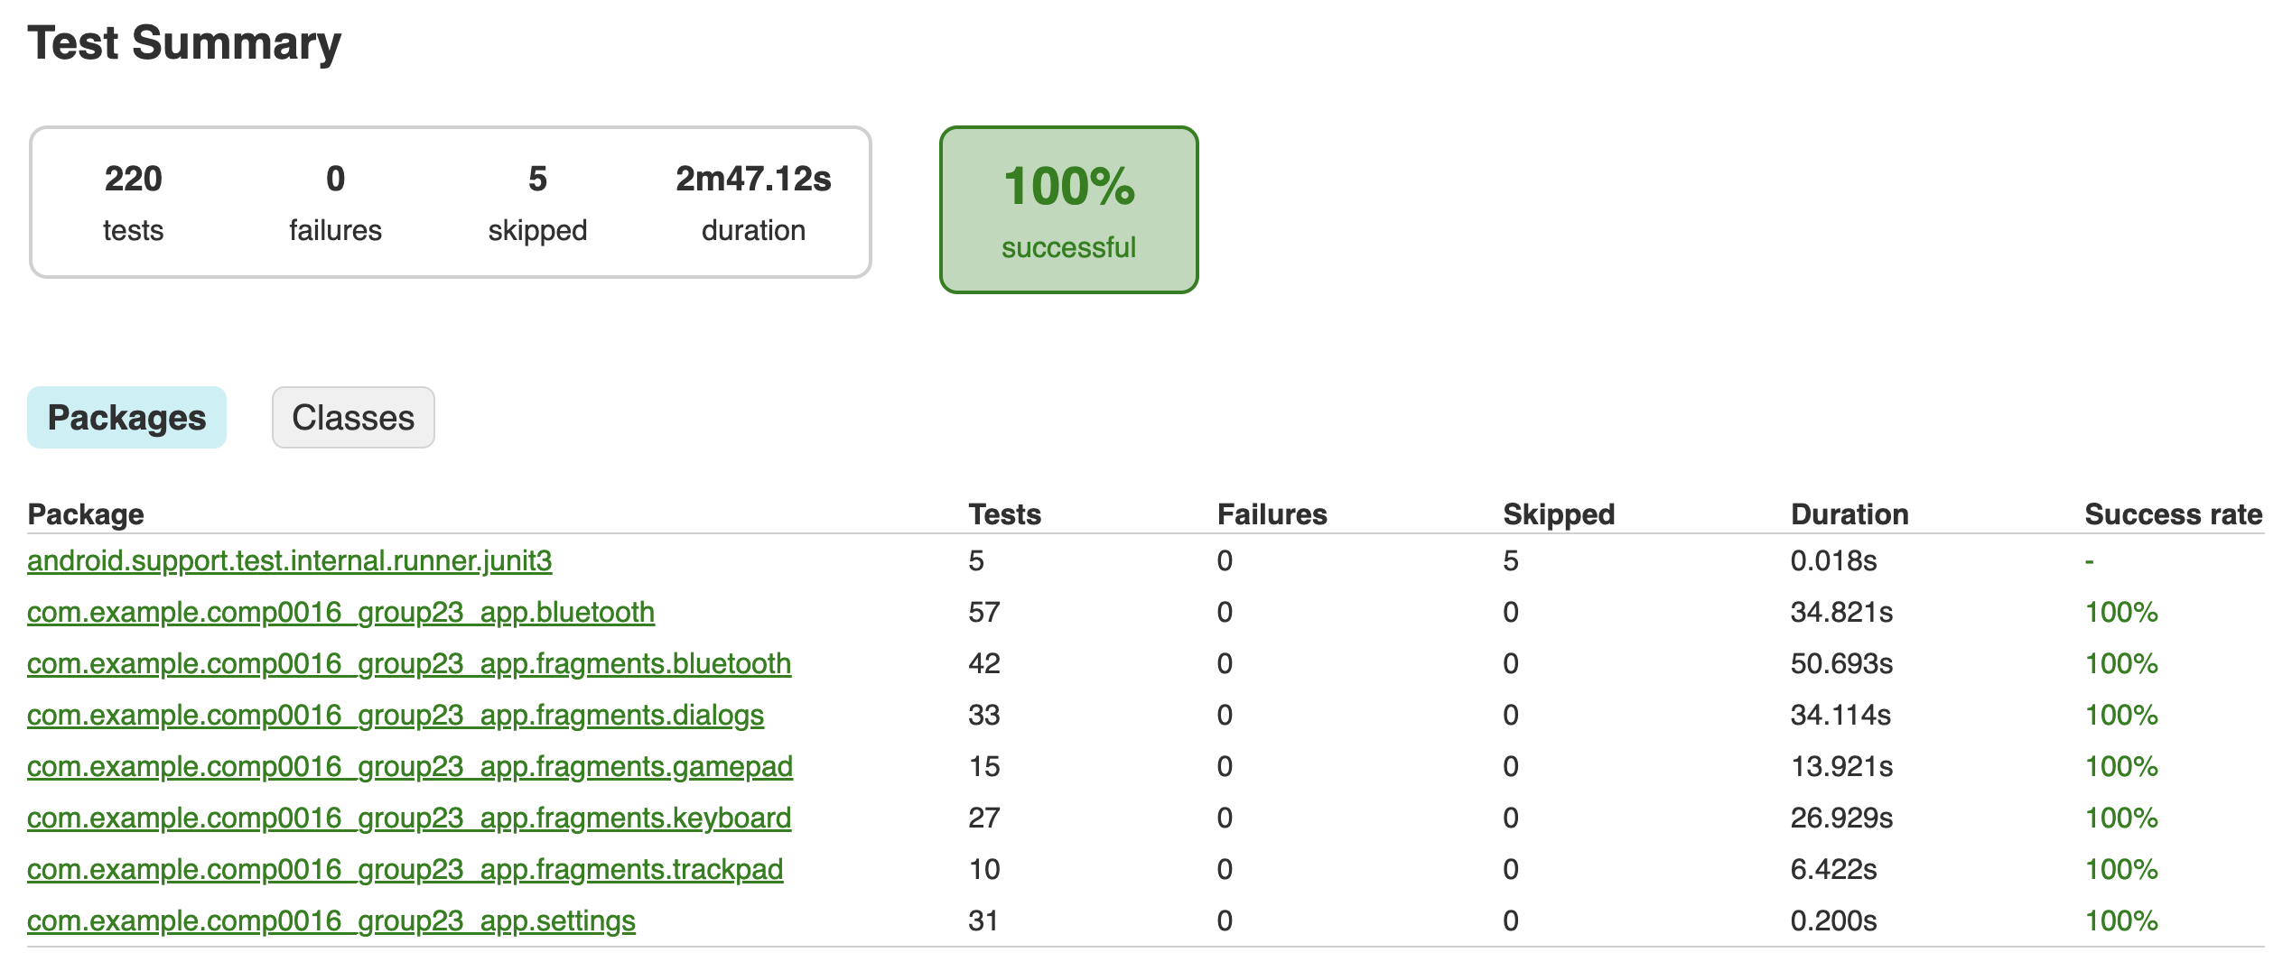Click the Success rate column header
Image resolution: width=2292 pixels, height=971 pixels.
click(2173, 514)
